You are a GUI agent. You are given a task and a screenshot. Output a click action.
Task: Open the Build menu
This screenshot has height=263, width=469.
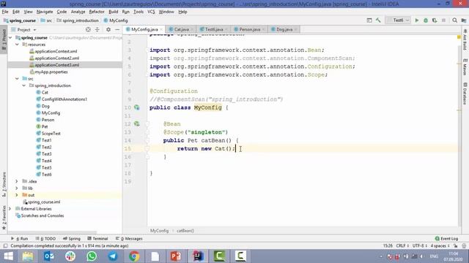(113, 12)
